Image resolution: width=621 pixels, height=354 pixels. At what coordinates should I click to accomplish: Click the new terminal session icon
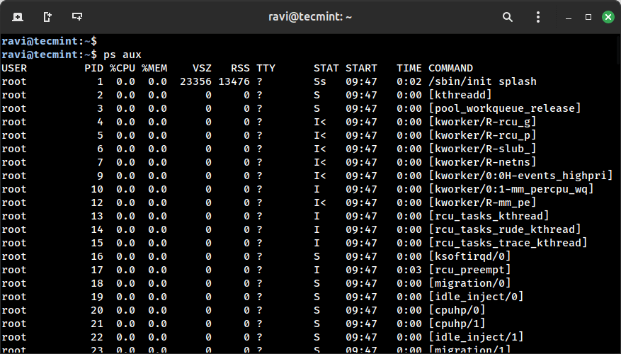pyautogui.click(x=17, y=16)
